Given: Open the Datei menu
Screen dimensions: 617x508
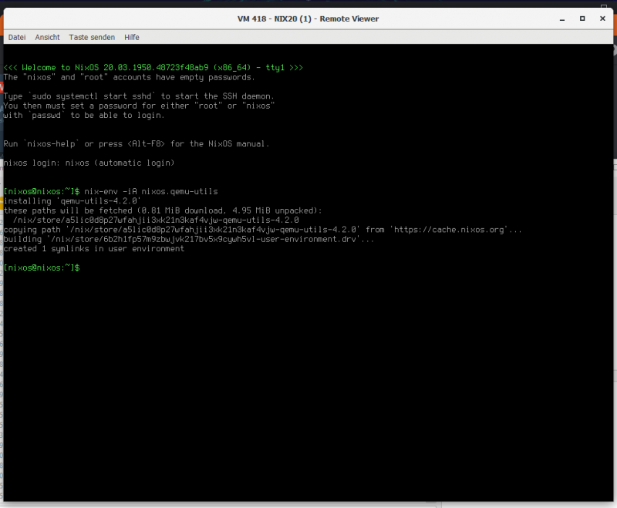Looking at the screenshot, I should [x=17, y=37].
